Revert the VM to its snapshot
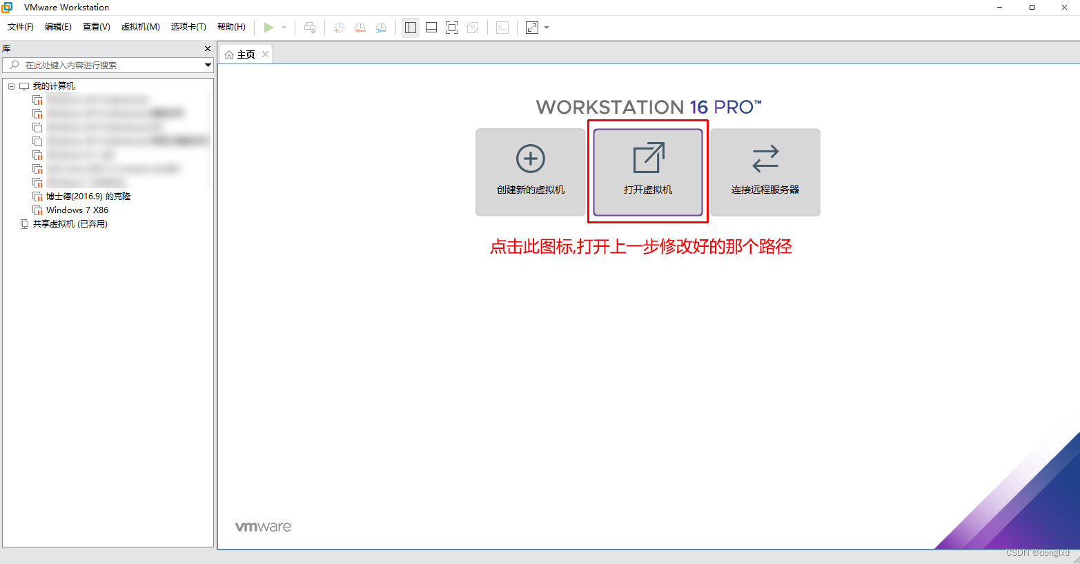 pyautogui.click(x=360, y=28)
